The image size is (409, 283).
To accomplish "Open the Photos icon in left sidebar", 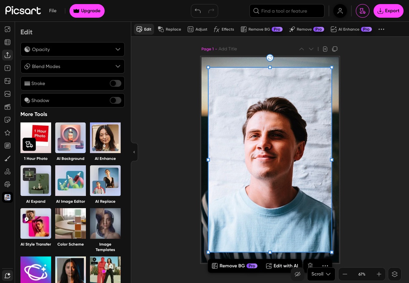I will [7, 94].
